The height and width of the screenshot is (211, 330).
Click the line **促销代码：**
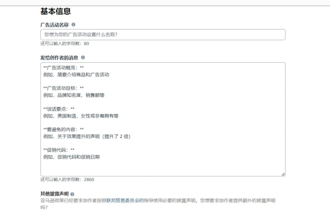[59, 150]
